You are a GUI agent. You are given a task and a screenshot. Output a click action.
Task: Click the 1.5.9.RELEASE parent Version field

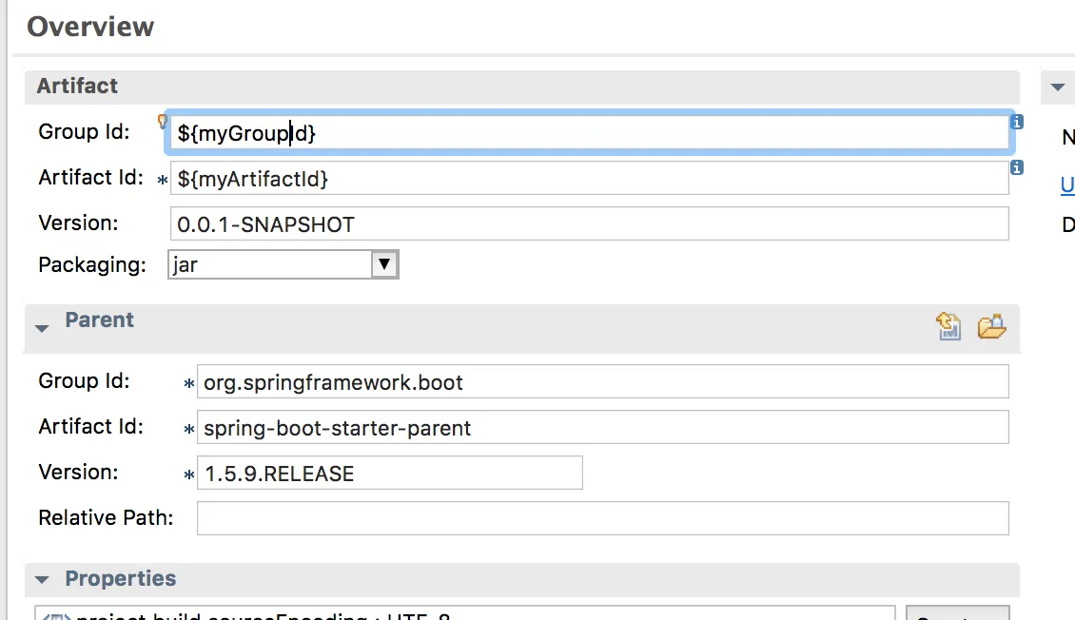pyautogui.click(x=389, y=474)
